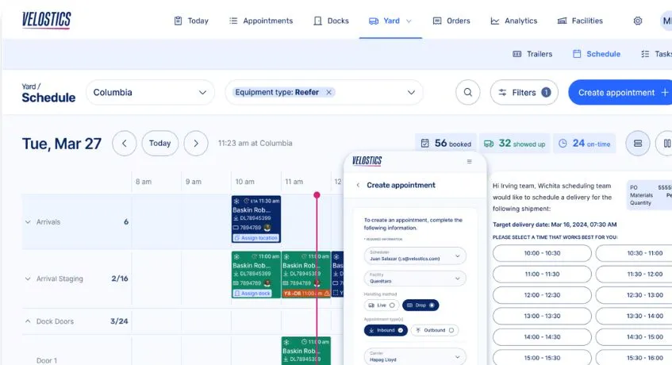The width and height of the screenshot is (672, 365).
Task: Switch to the Analytics tab
Action: (514, 21)
